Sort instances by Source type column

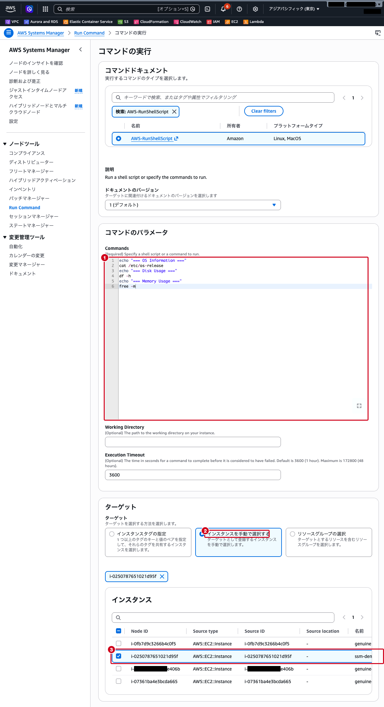coord(206,631)
